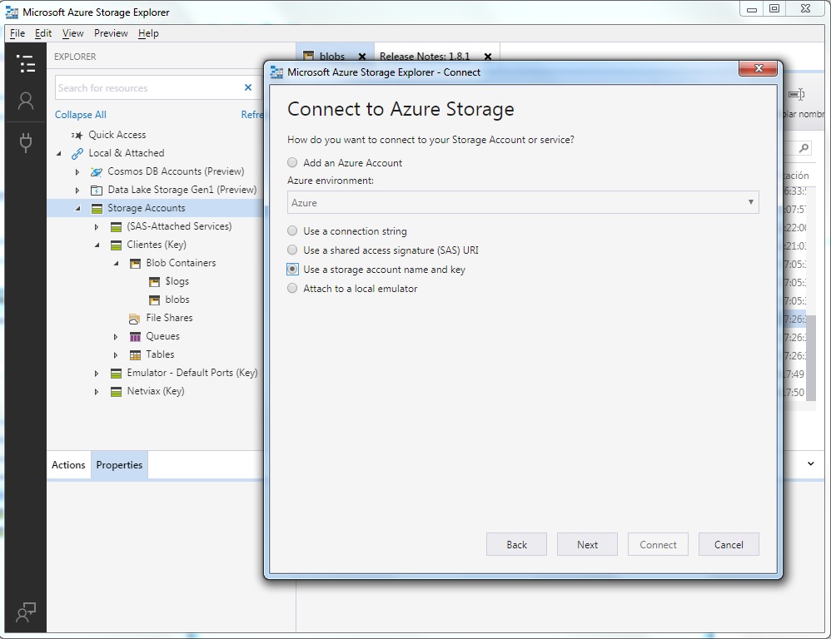Click the Storage Accounts icon
This screenshot has width=831, height=639.
pyautogui.click(x=97, y=208)
